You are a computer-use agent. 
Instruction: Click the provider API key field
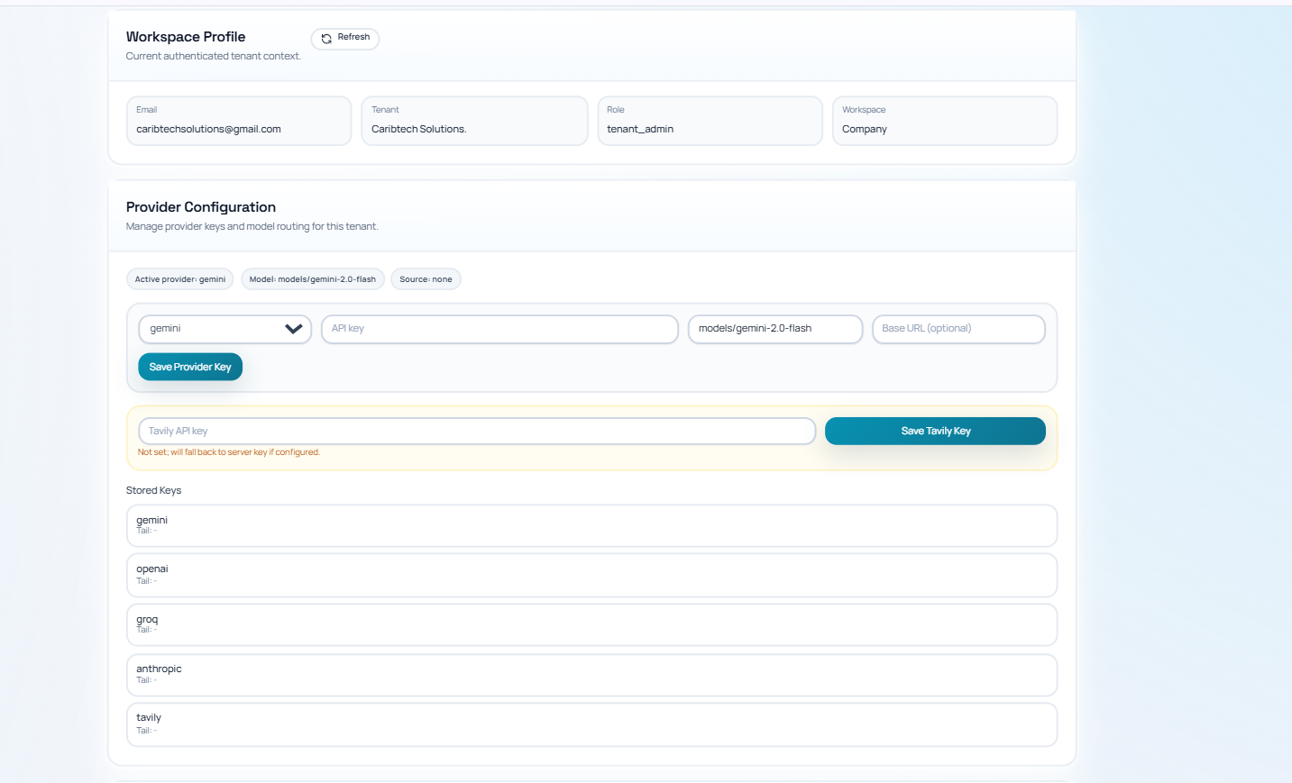[499, 329]
